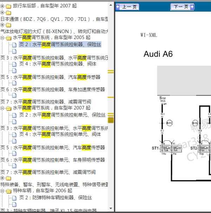This screenshot has width=211, height=213.
Task: Open 页 2:防弹特种车辆控制器、保险丝
Action: [x=55, y=198]
